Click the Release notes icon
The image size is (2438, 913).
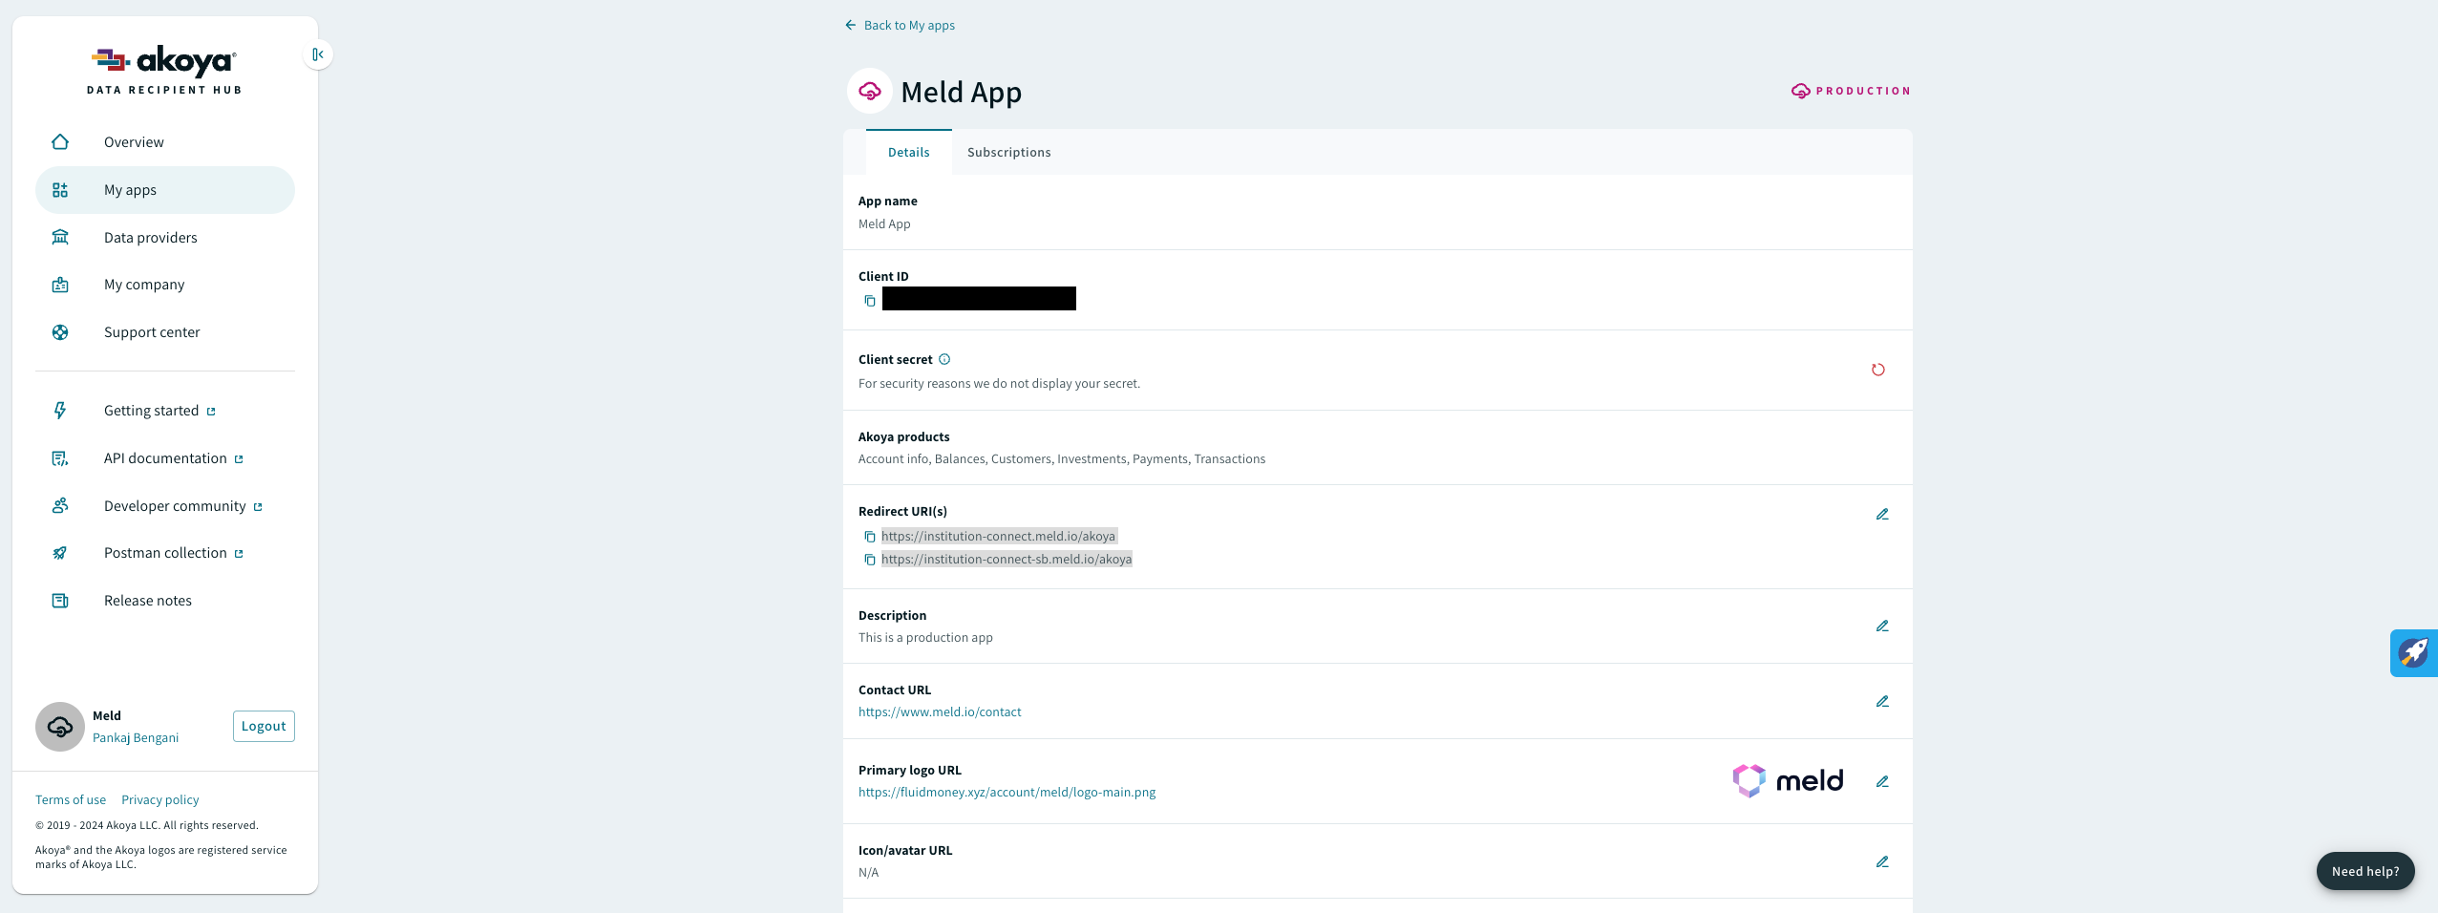pos(60,601)
